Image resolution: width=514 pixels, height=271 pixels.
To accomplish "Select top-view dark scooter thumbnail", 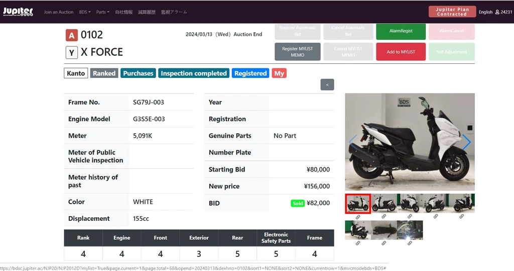I will click(384, 230).
